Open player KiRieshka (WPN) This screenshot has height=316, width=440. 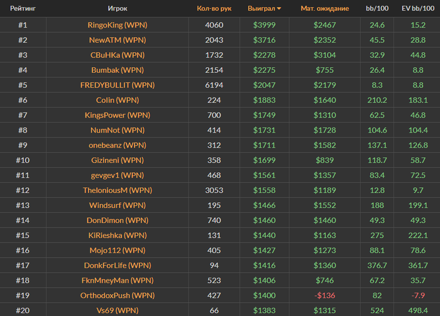click(118, 235)
